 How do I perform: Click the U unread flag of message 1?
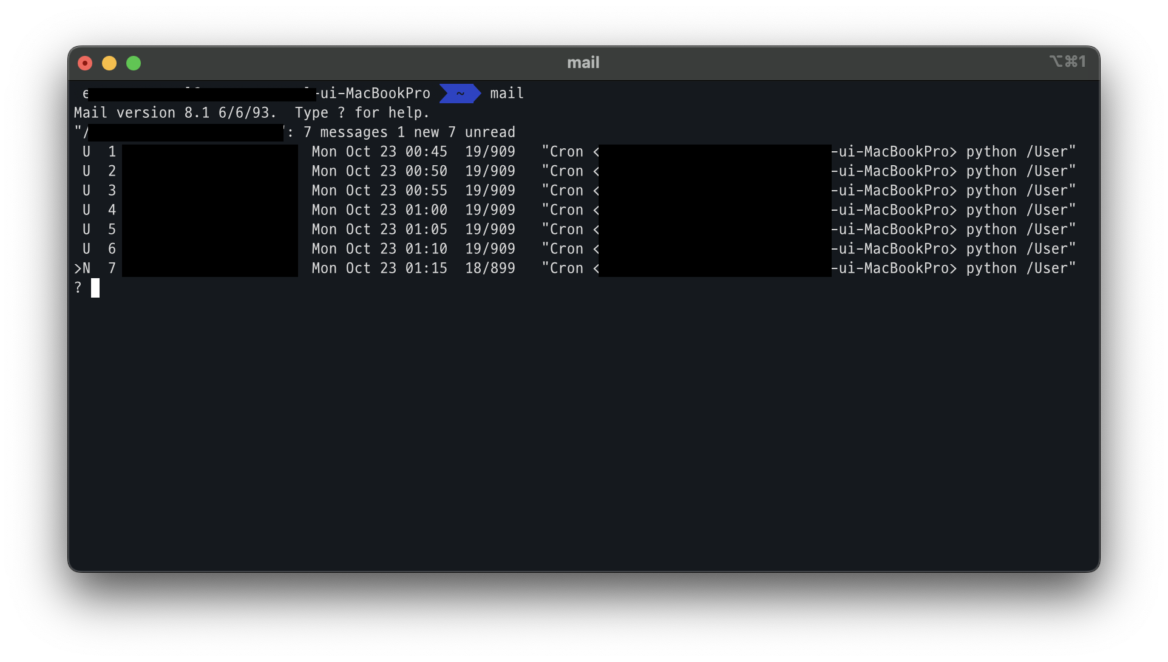(86, 152)
